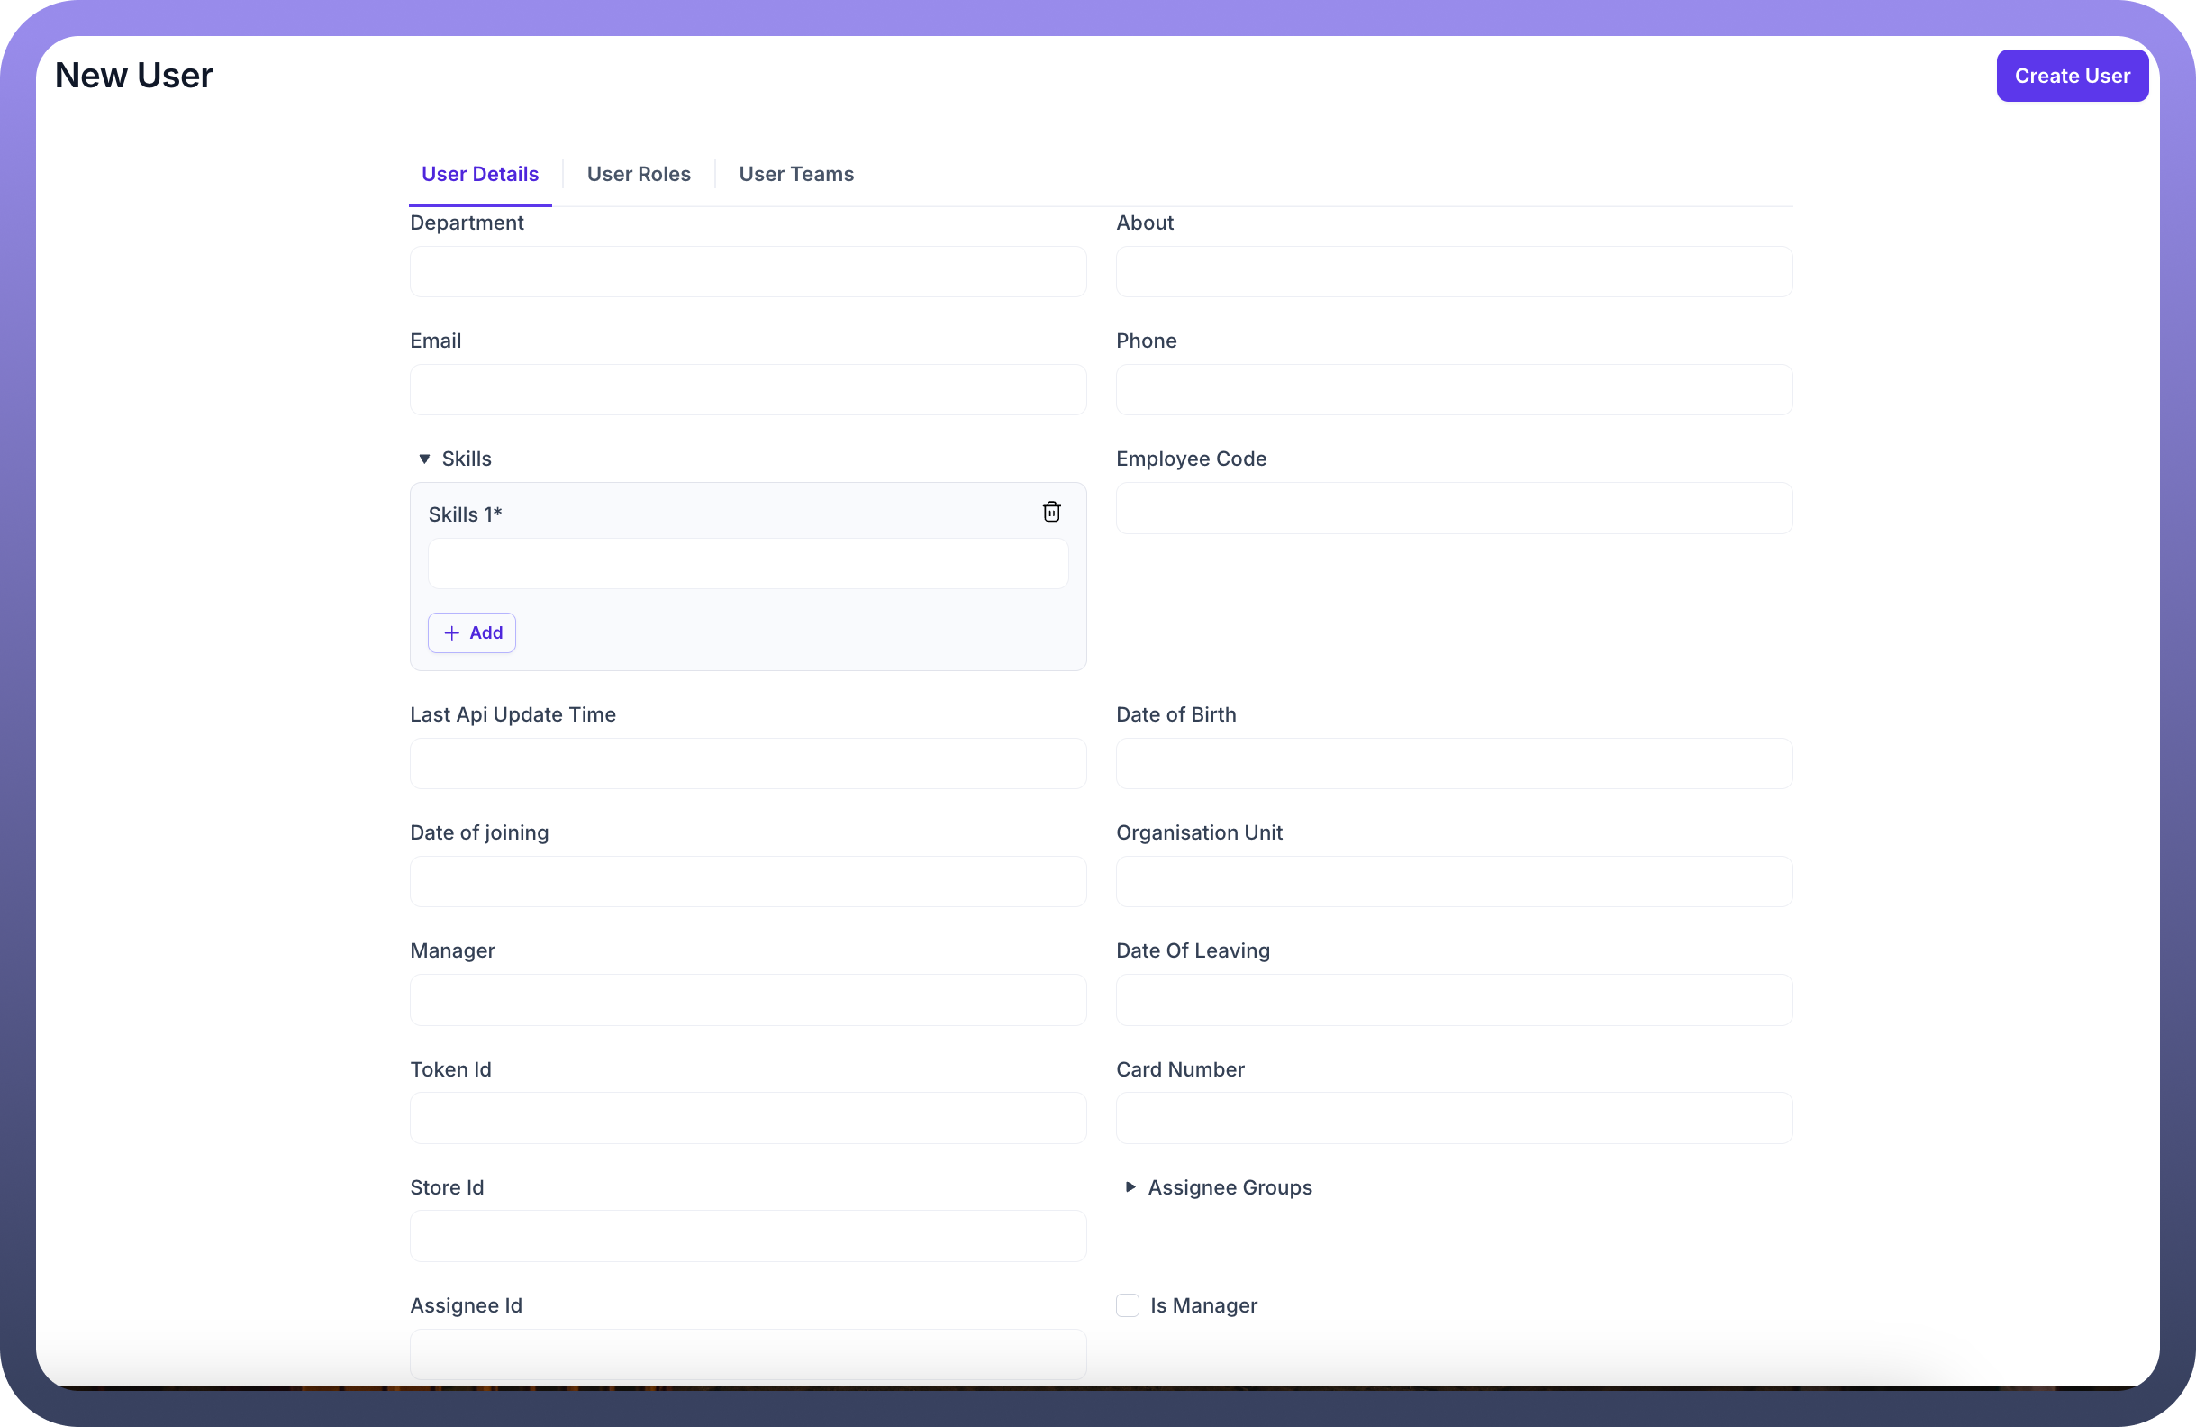Image resolution: width=2196 pixels, height=1427 pixels.
Task: Delete the Skills 1 entry with trash icon
Action: pos(1051,513)
